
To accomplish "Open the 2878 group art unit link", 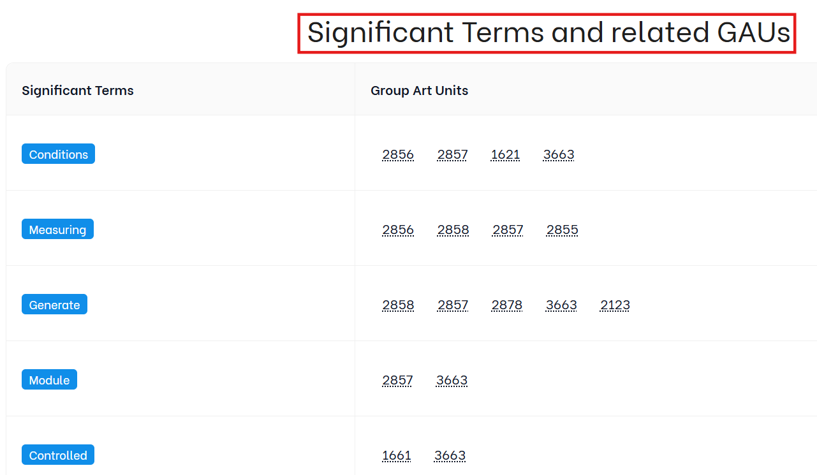I will 506,305.
